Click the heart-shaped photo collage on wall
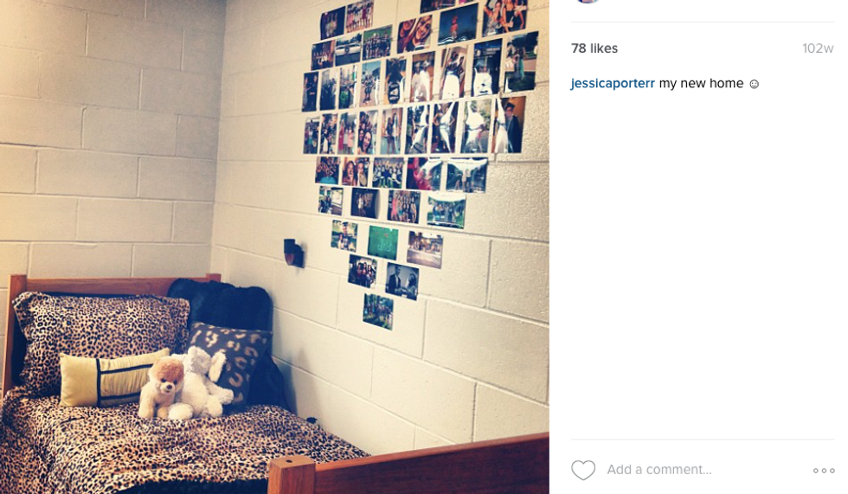This screenshot has width=848, height=494. tap(420, 157)
